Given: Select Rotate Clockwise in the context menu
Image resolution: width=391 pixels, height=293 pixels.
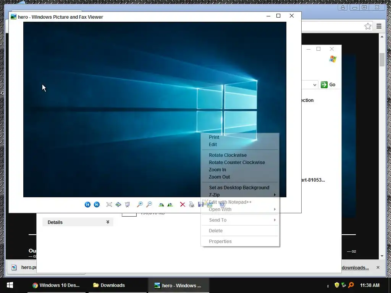Looking at the screenshot, I should pos(240,155).
